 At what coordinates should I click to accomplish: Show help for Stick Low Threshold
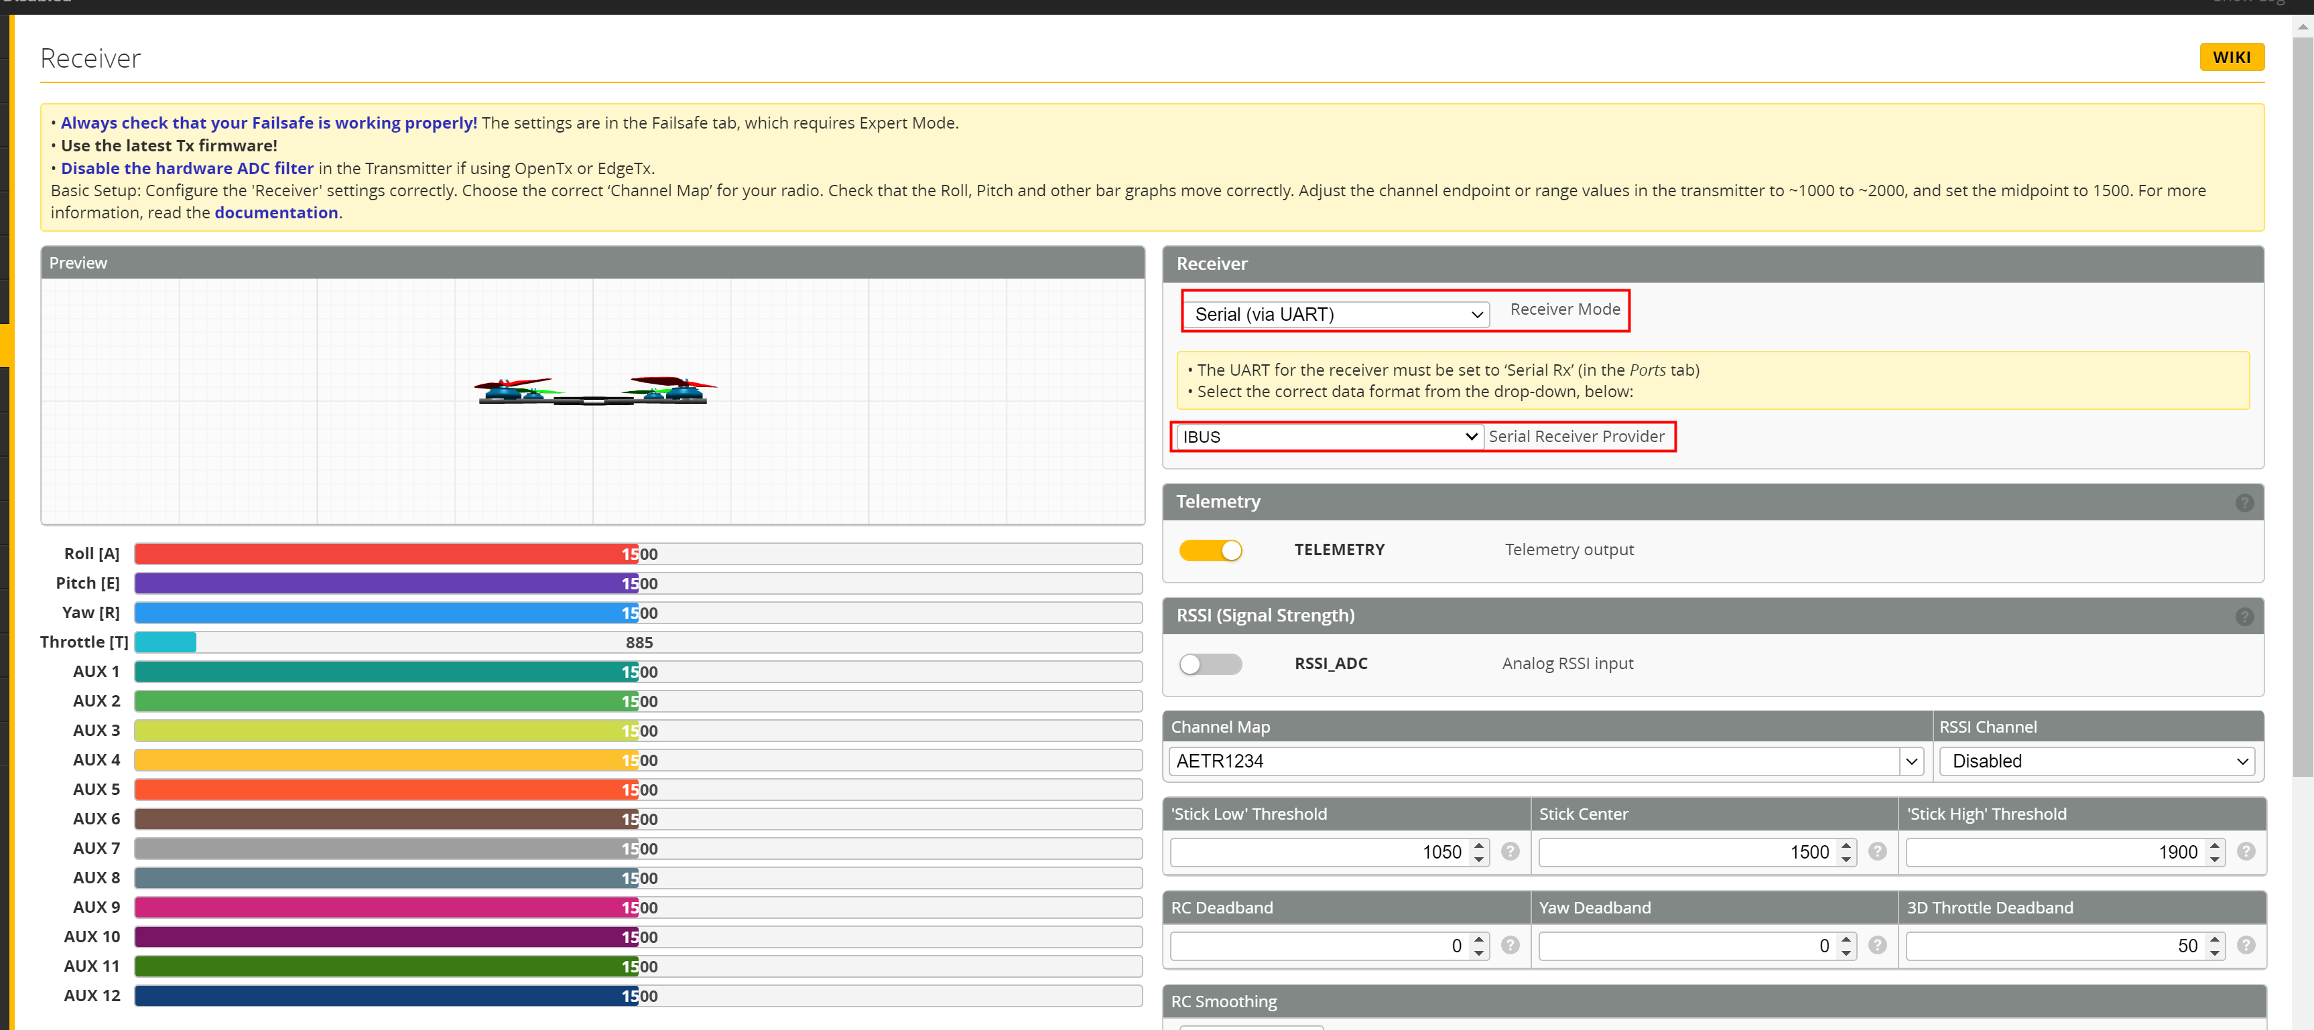tap(1510, 851)
